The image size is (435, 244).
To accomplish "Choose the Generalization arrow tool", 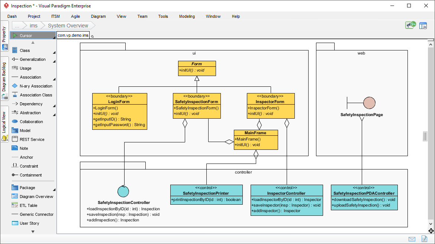I will (32, 59).
